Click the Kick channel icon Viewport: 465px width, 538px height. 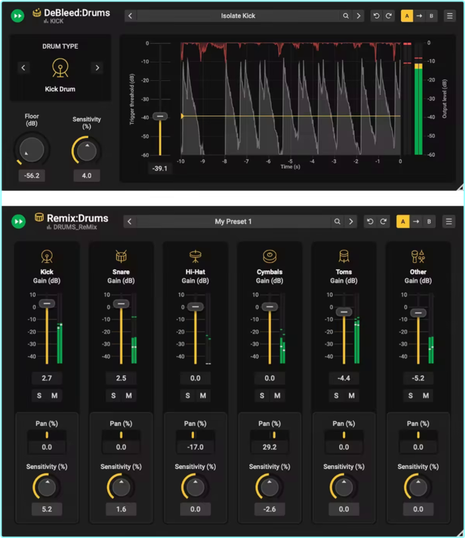(x=46, y=257)
